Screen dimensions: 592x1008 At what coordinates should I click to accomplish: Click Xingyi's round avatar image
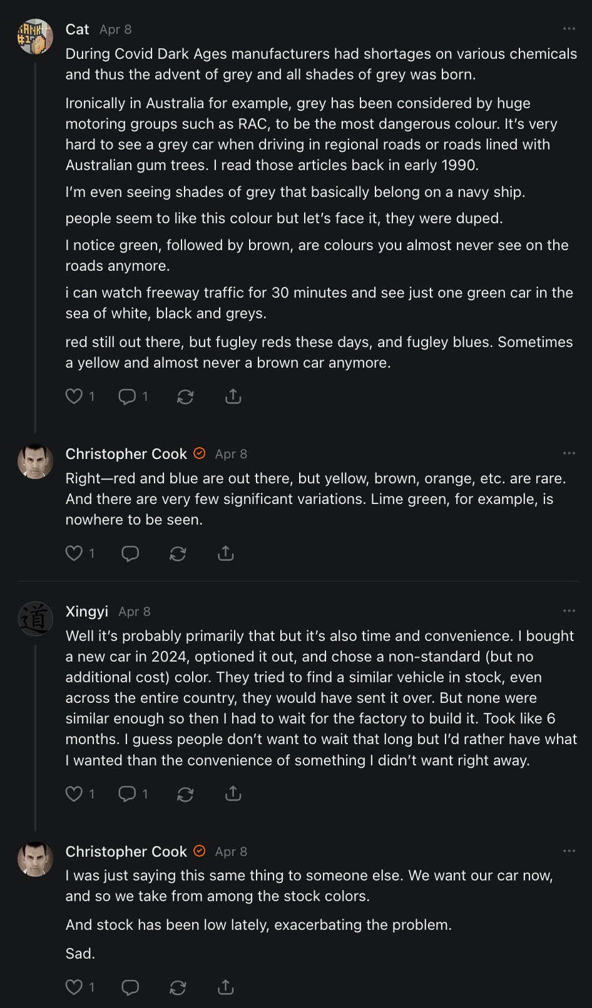pos(35,618)
